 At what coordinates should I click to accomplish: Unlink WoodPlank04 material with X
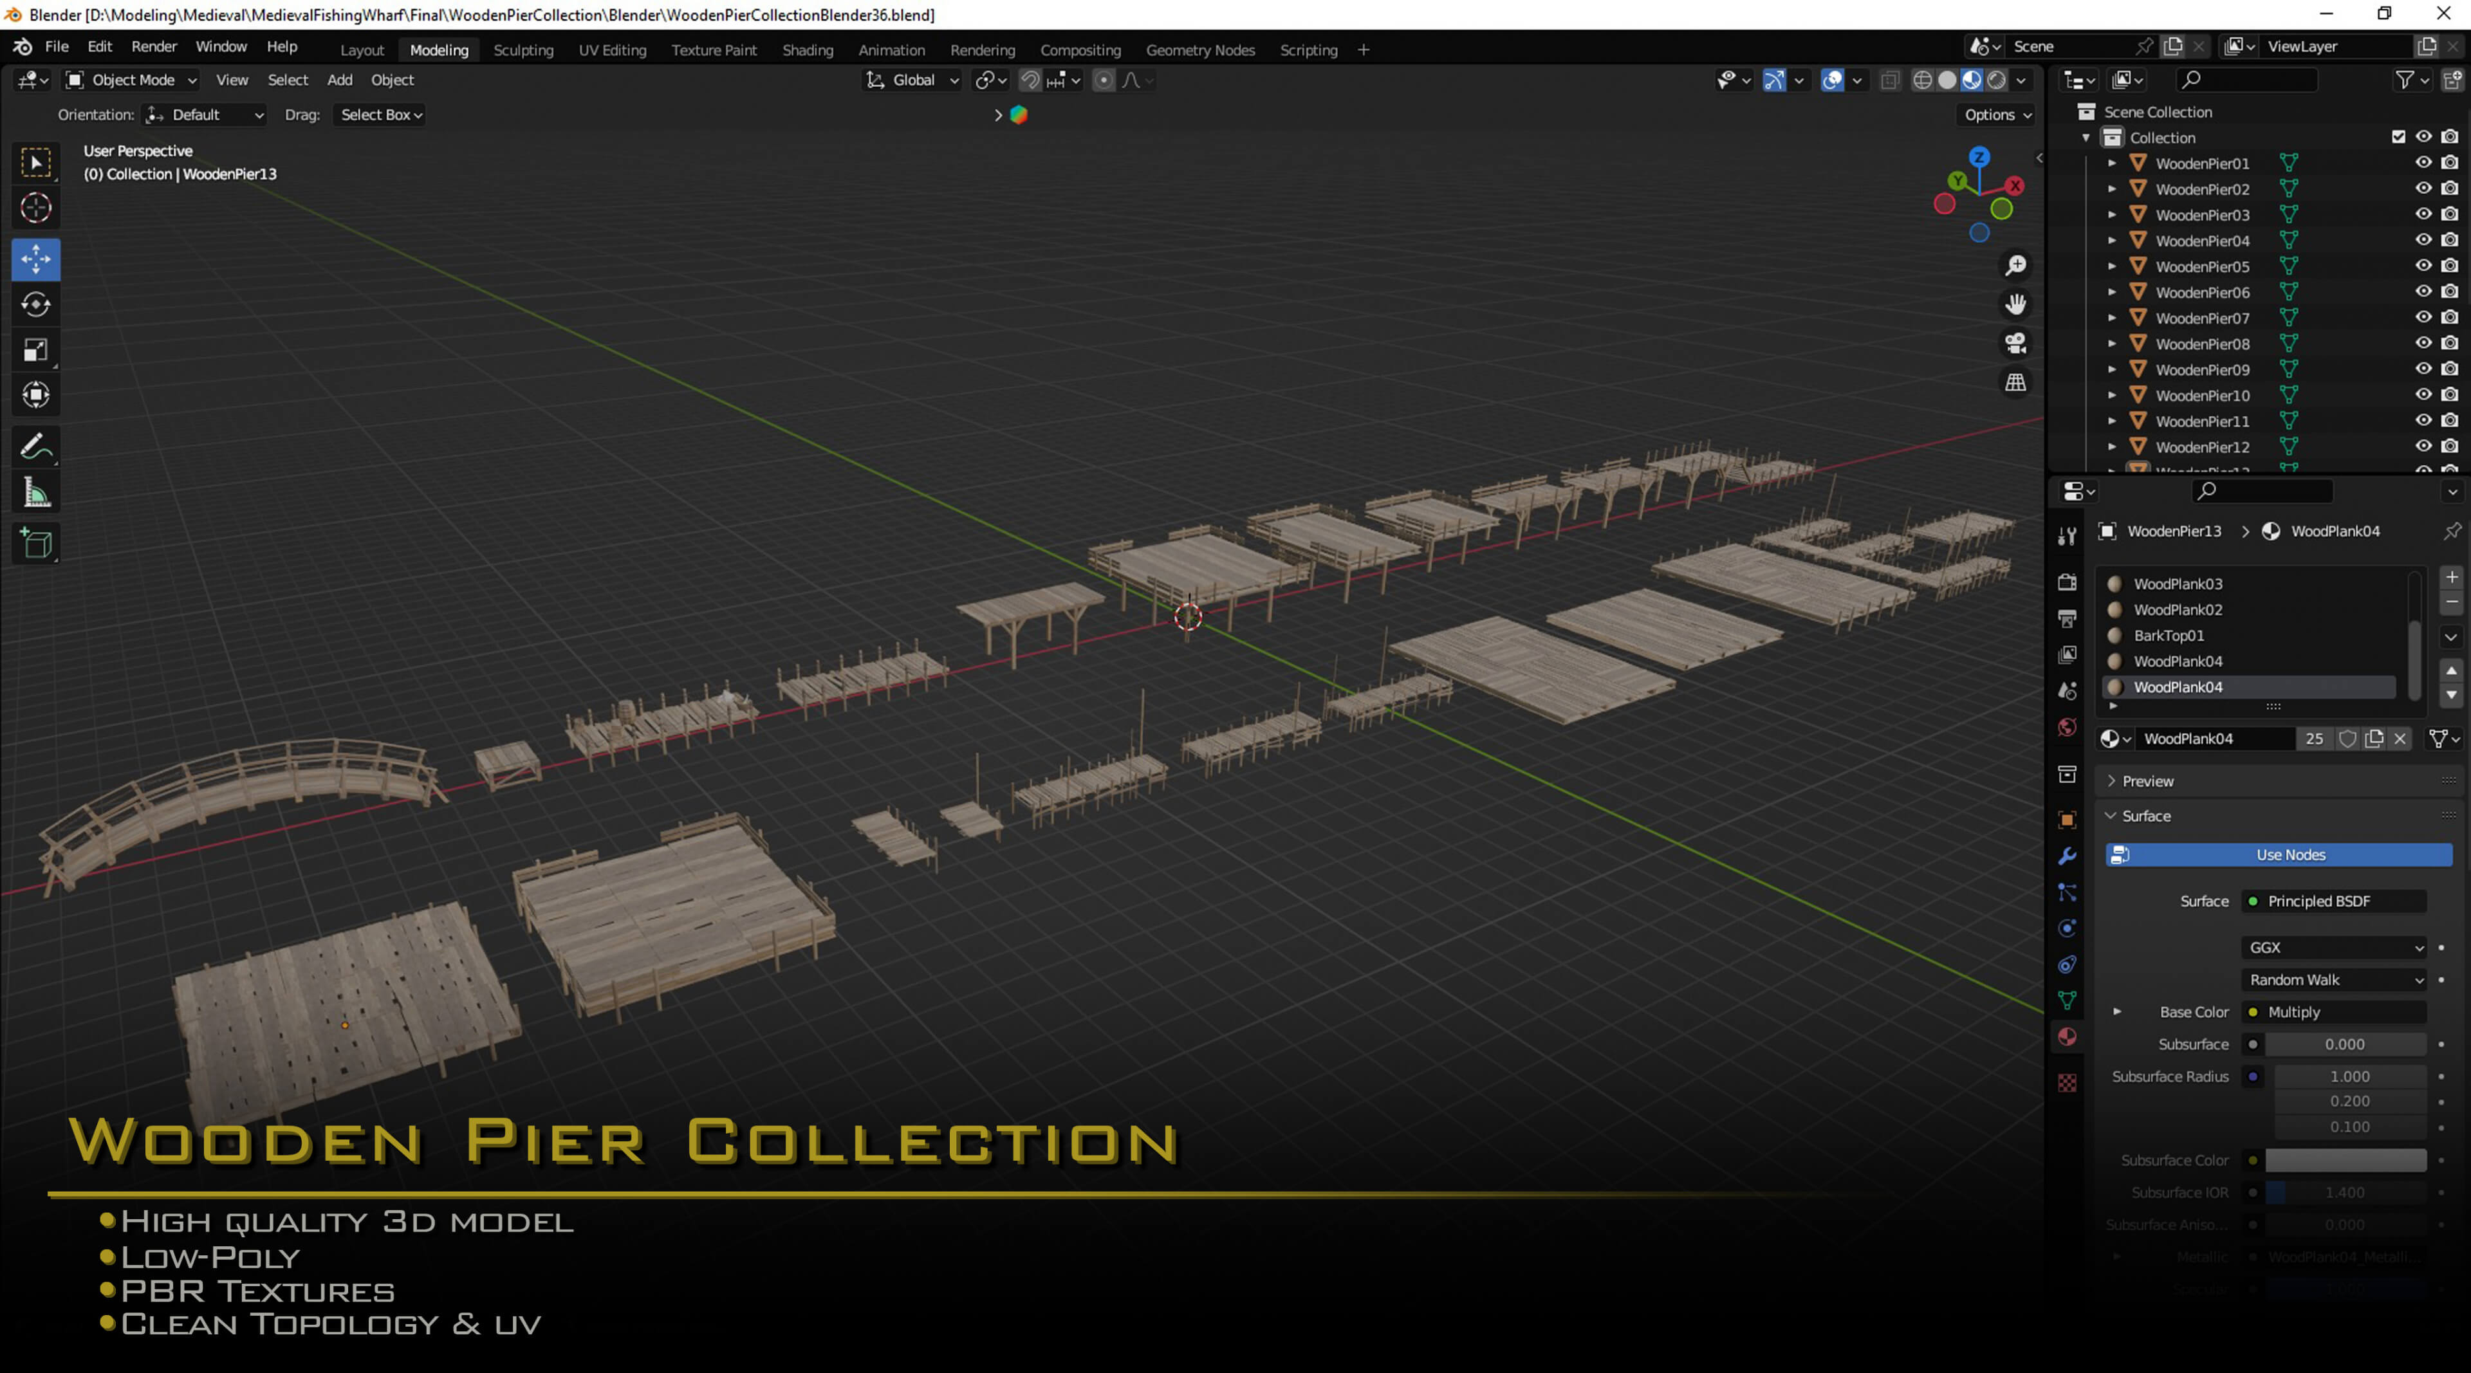click(2399, 738)
